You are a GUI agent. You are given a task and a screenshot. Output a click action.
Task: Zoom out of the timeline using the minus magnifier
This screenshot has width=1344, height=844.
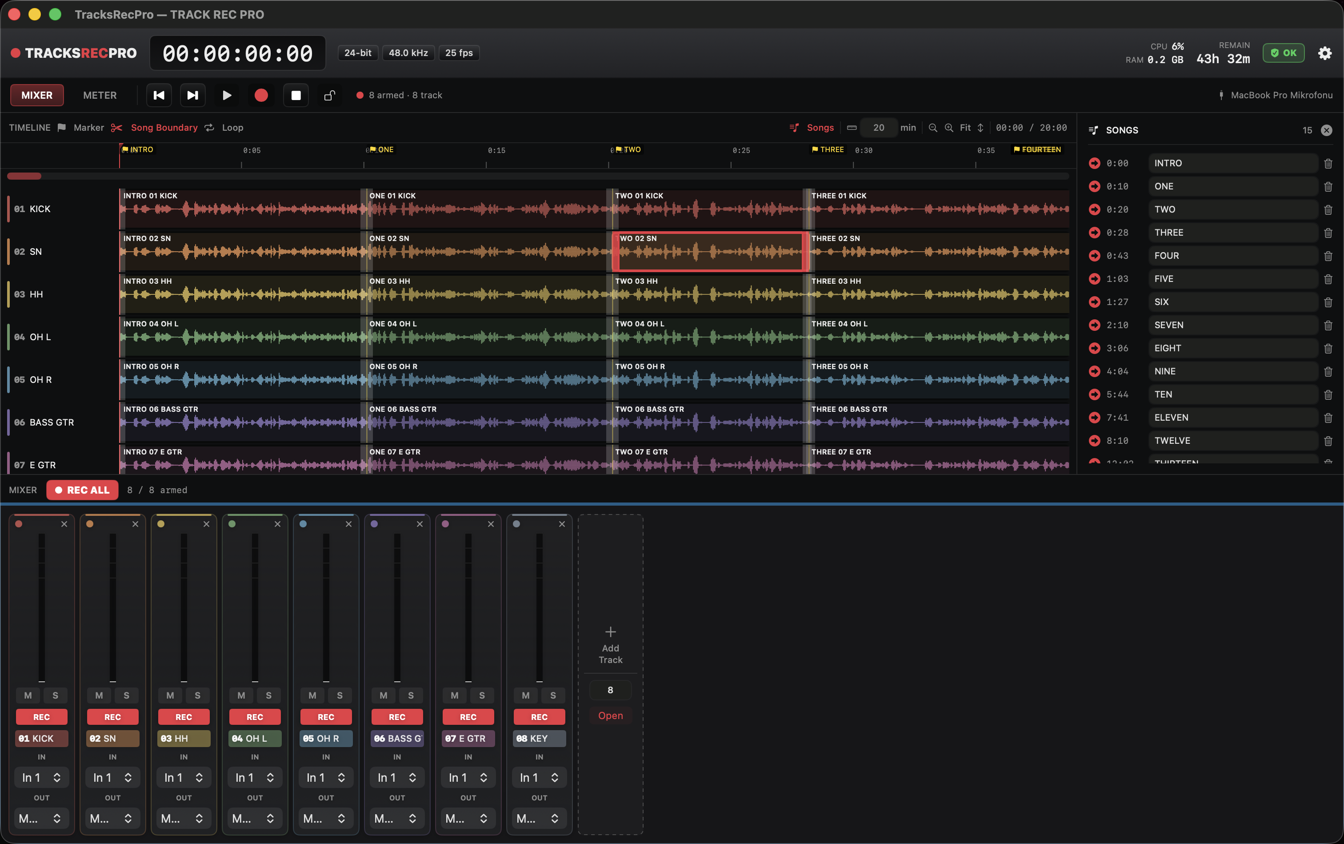[x=933, y=128]
